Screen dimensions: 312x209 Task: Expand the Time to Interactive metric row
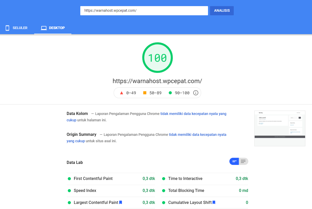point(204,179)
